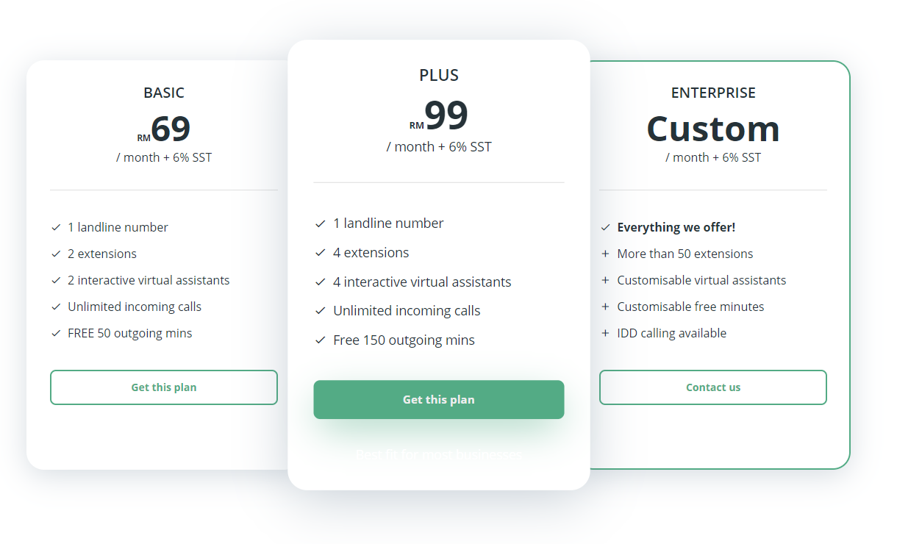
Task: Click Basic's Unlimited incoming calls text
Action: pos(135,307)
